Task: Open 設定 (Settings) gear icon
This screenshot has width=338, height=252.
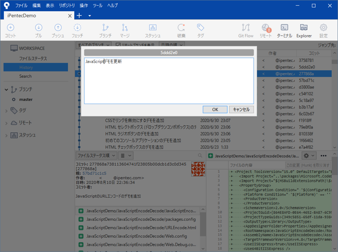Action: [x=323, y=31]
